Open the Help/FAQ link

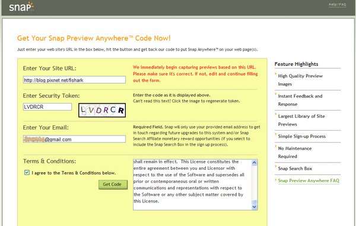tap(337, 5)
